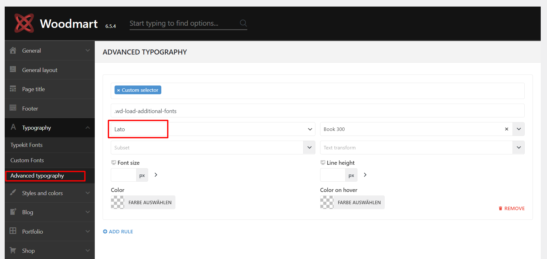Viewport: 547px width, 259px height.
Task: Click the selector tags field
Action: click(318, 91)
